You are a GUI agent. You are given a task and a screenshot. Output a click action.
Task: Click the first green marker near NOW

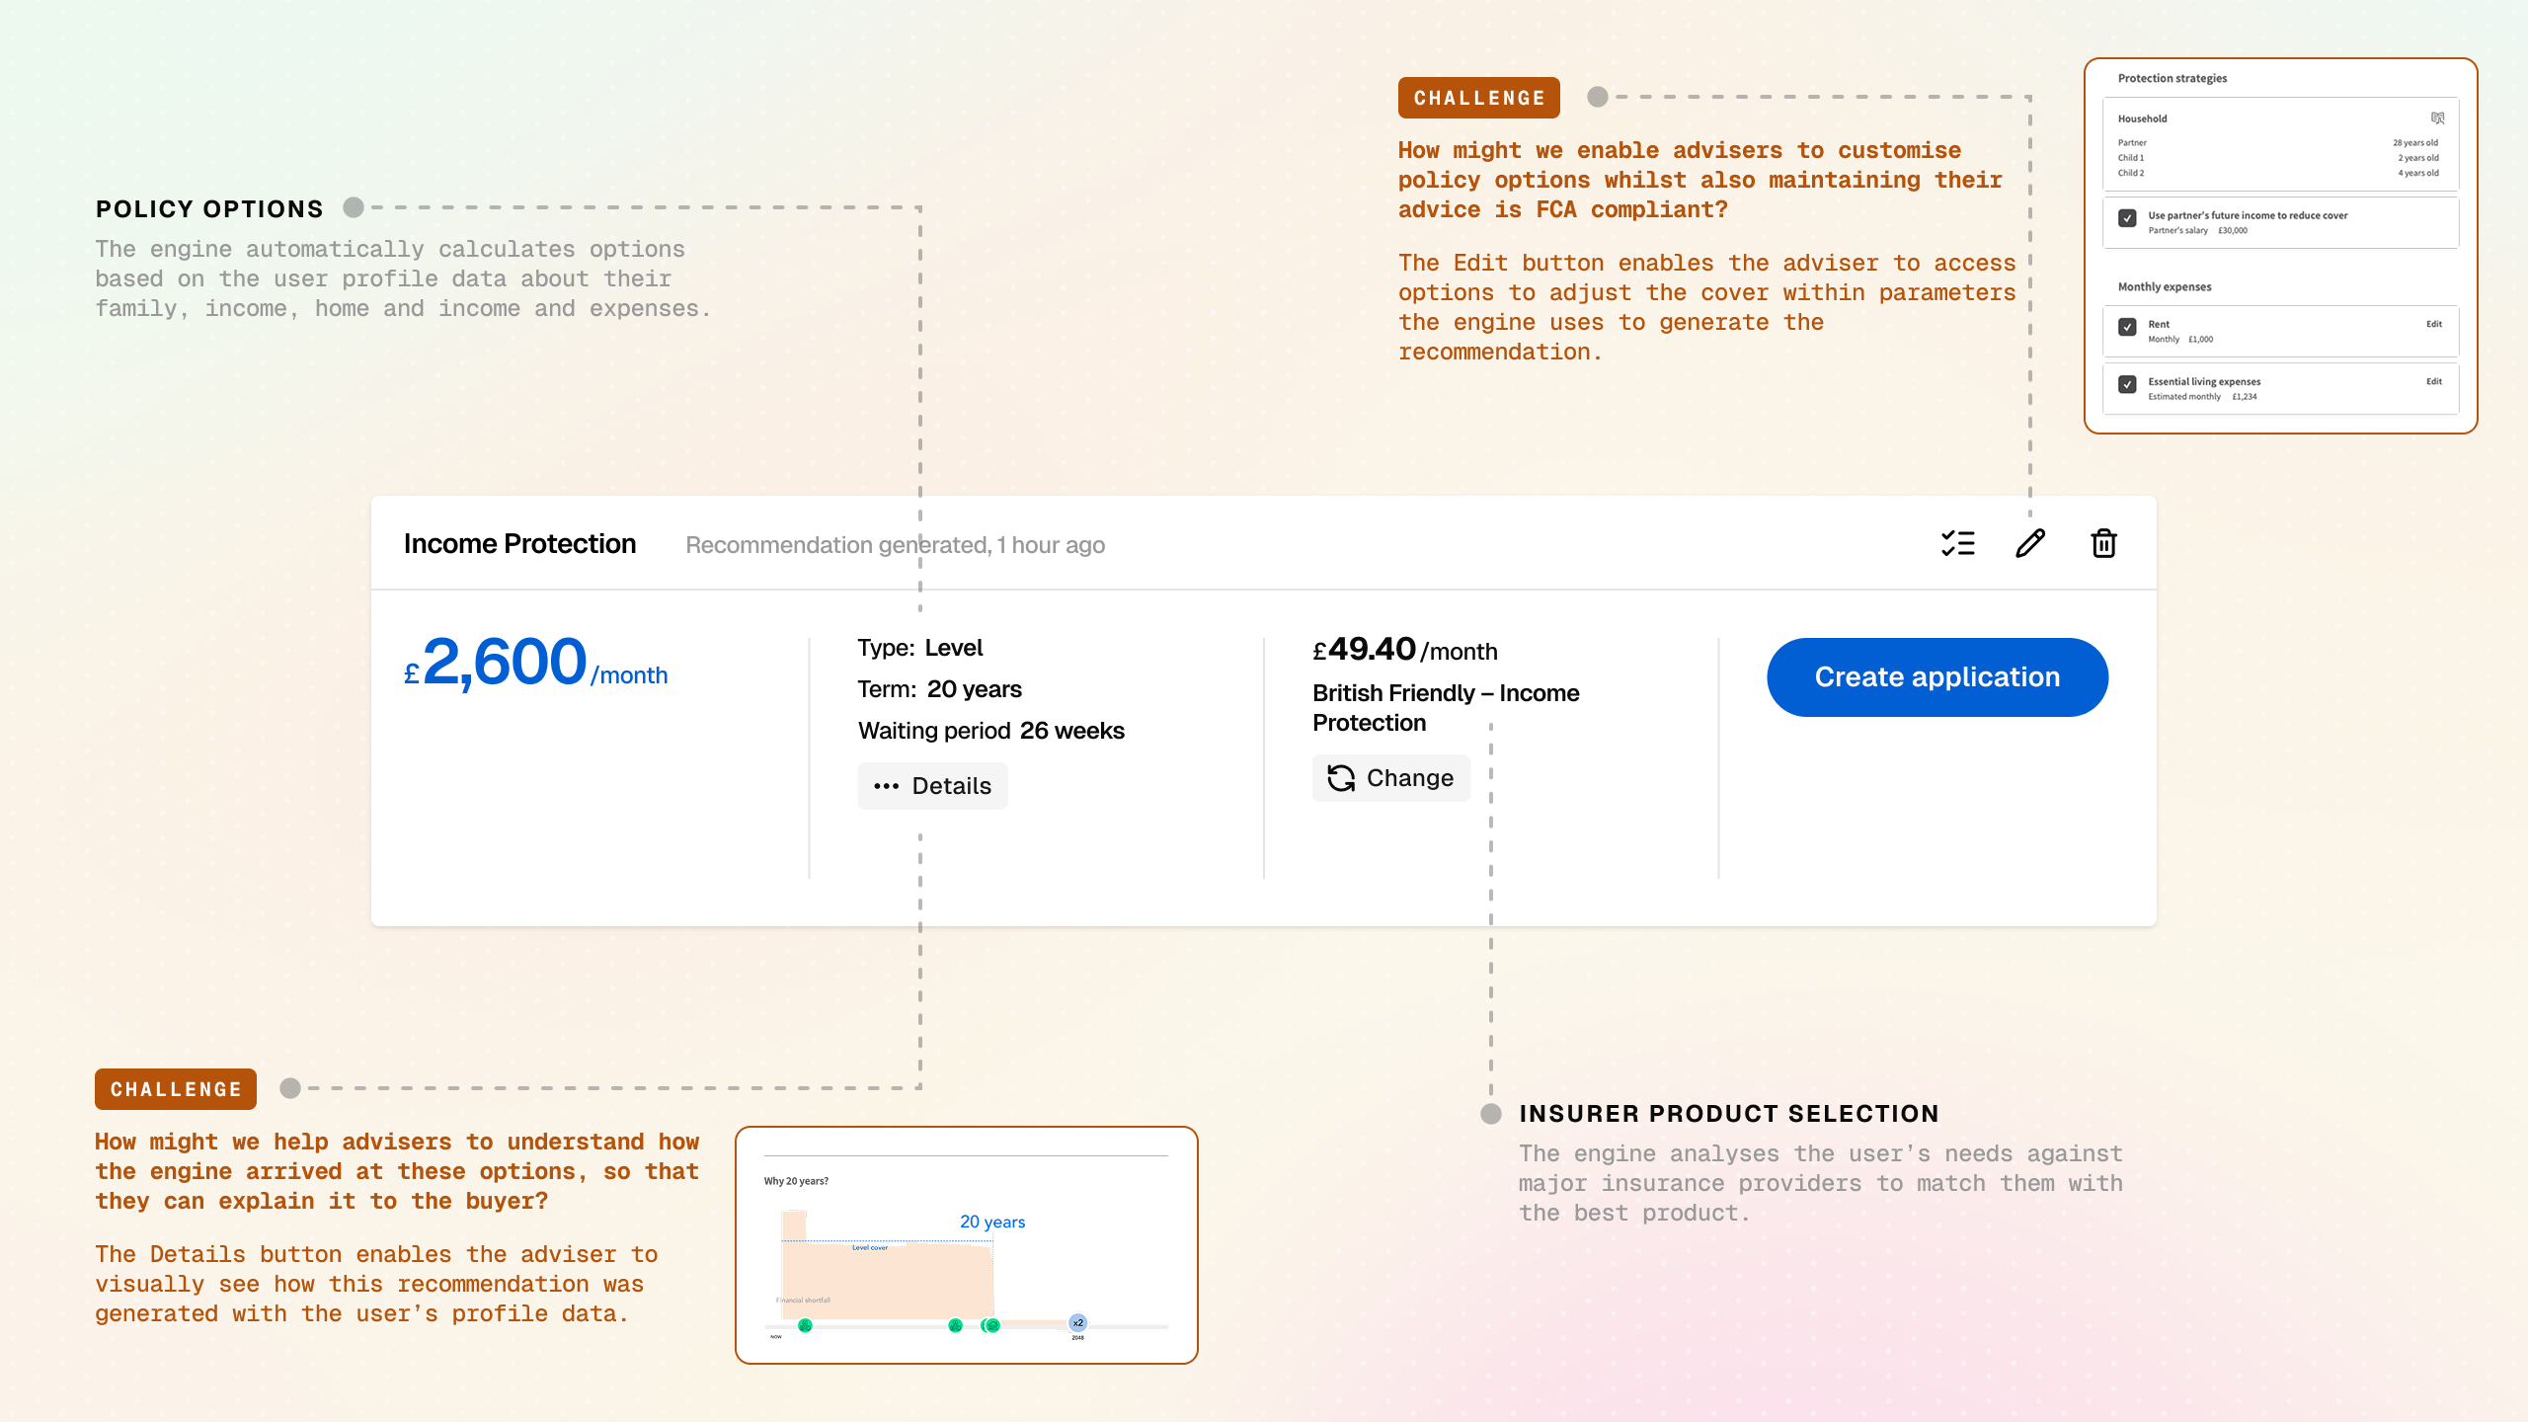[x=805, y=1325]
